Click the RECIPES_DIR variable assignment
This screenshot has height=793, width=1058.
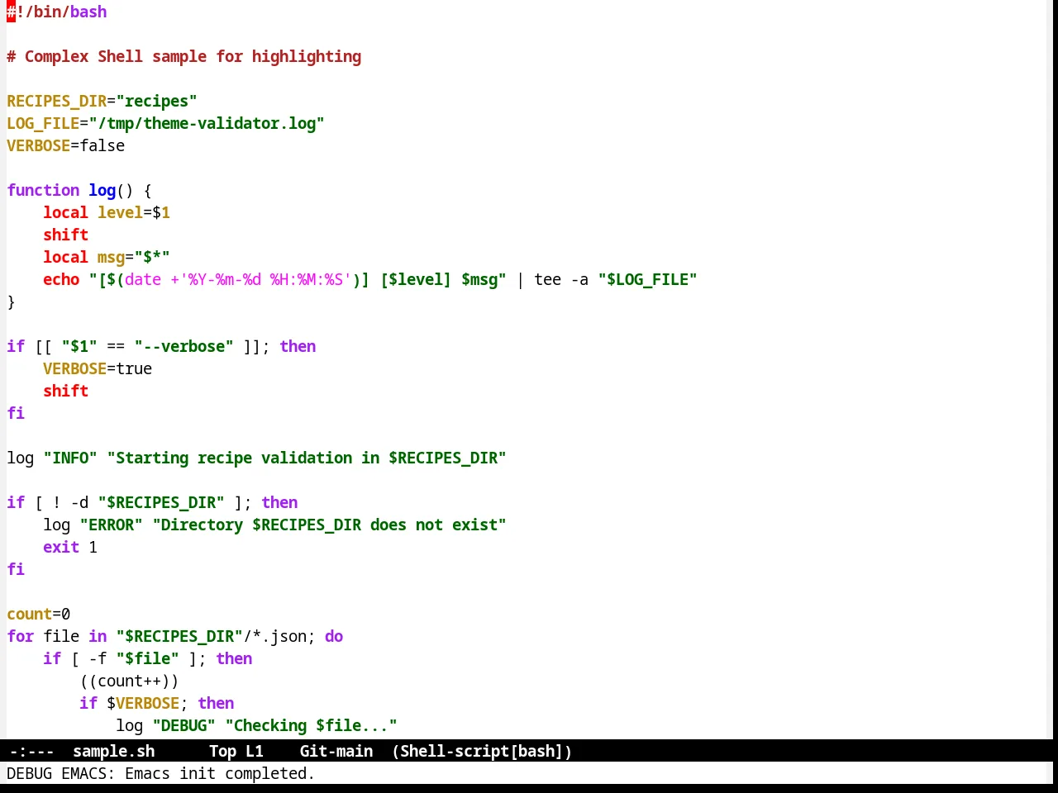(x=102, y=101)
